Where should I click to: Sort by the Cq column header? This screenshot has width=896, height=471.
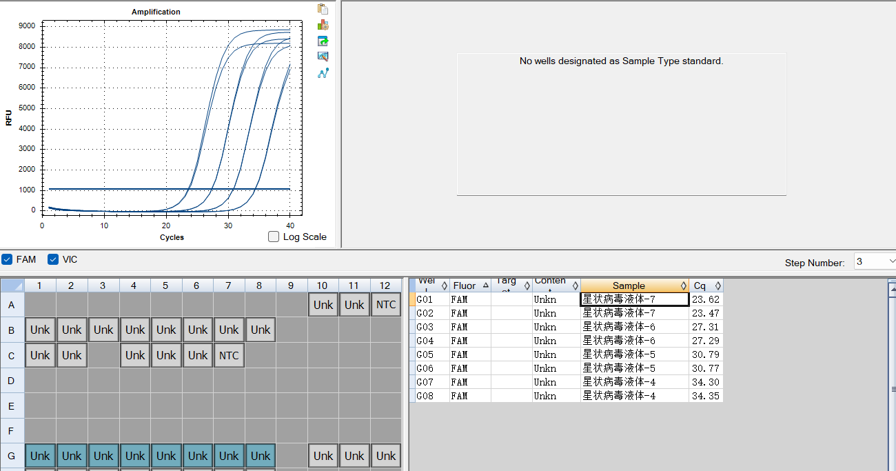pos(706,285)
